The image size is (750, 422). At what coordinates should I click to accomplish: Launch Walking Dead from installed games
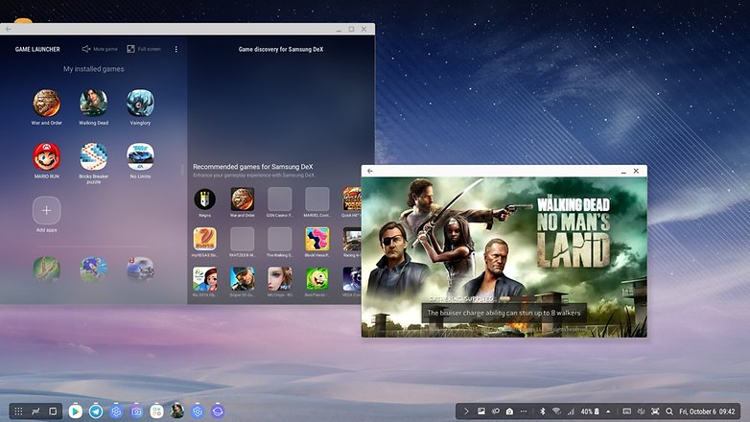tap(93, 103)
